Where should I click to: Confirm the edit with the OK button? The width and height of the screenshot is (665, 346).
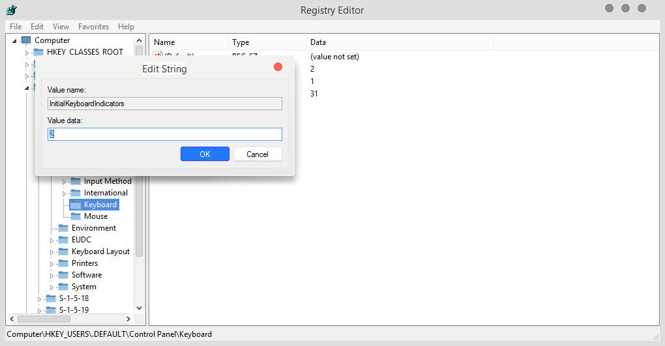click(x=205, y=154)
